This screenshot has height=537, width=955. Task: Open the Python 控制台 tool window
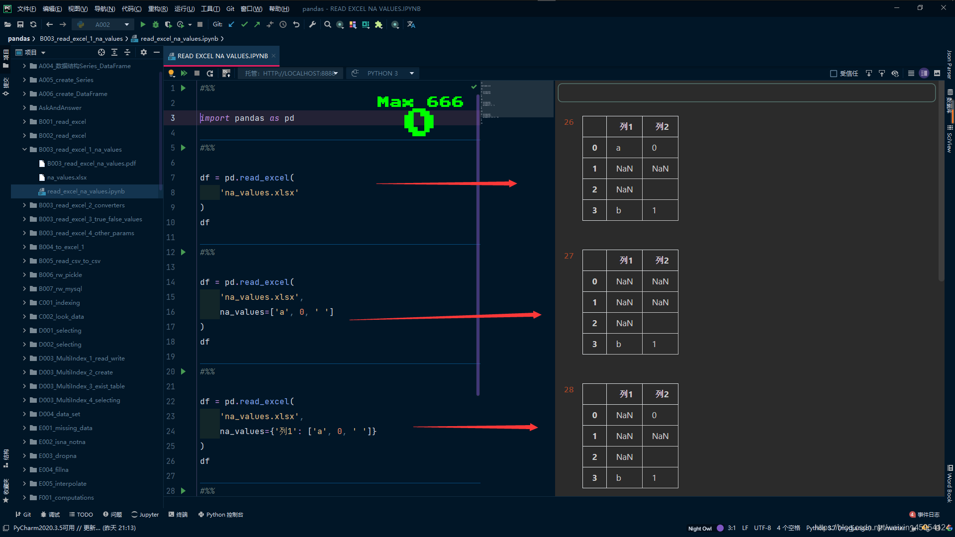click(x=220, y=515)
